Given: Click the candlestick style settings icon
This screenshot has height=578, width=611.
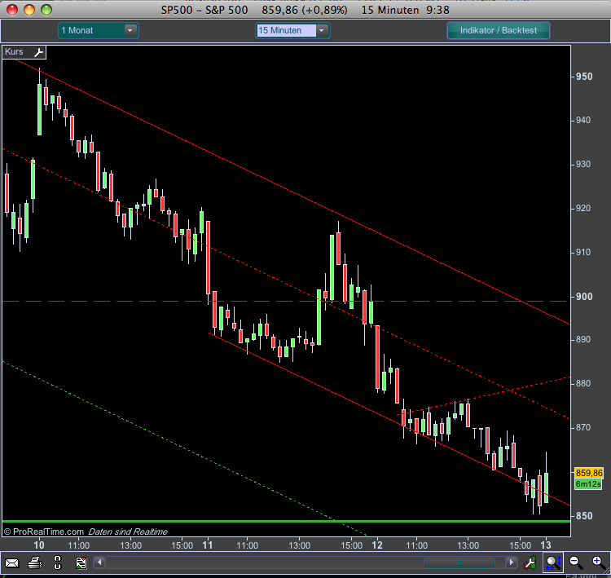Looking at the screenshot, I should point(530,563).
